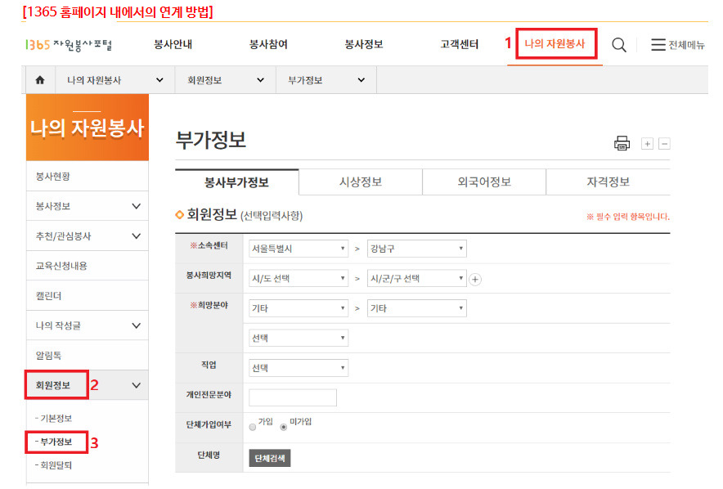The width and height of the screenshot is (723, 489).
Task: Select the 가입 radio button
Action: pos(254,424)
